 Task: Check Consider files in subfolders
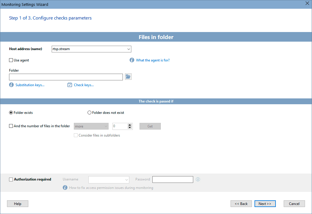click(76, 135)
